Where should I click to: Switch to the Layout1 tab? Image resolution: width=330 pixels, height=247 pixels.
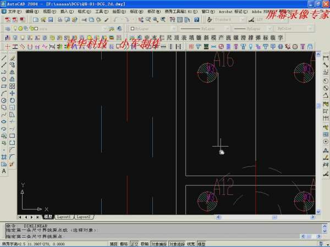tap(64, 217)
